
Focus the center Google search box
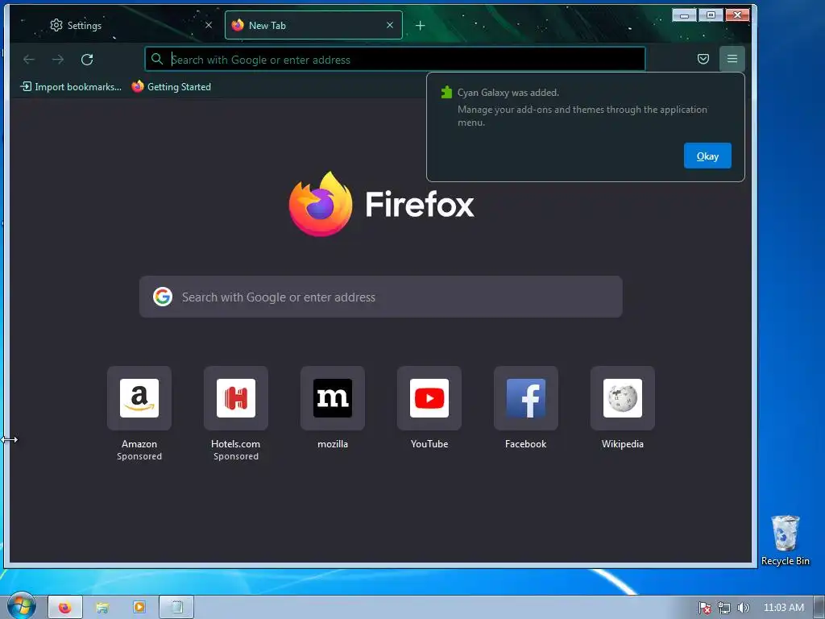(380, 297)
